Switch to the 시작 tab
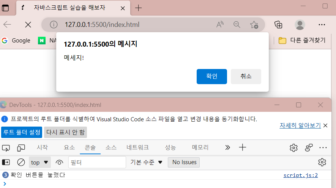 tap(42, 147)
